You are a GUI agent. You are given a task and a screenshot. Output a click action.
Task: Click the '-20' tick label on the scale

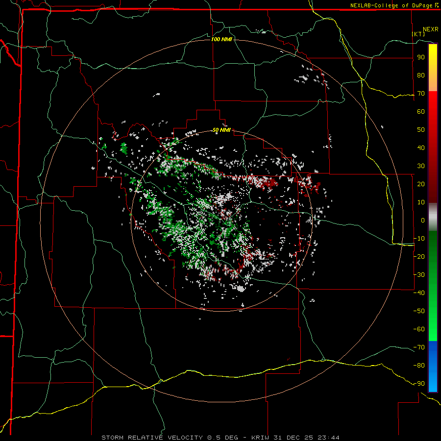pyautogui.click(x=419, y=256)
